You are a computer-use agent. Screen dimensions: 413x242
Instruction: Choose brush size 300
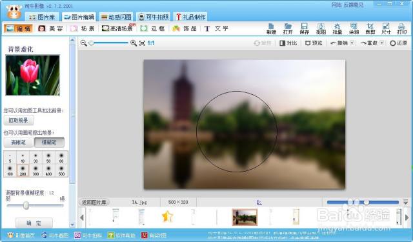tap(35, 170)
